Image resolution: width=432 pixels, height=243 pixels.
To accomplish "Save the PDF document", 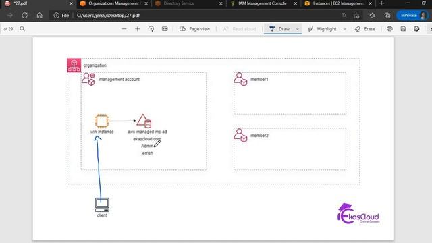I will (x=403, y=29).
